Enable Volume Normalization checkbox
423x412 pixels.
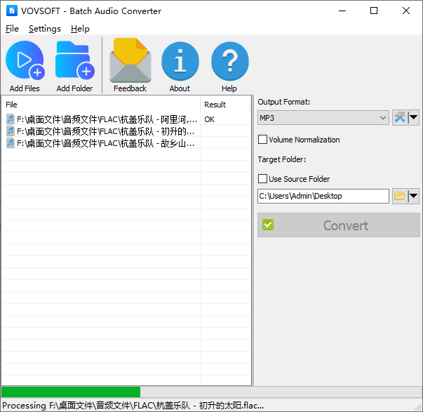point(263,140)
